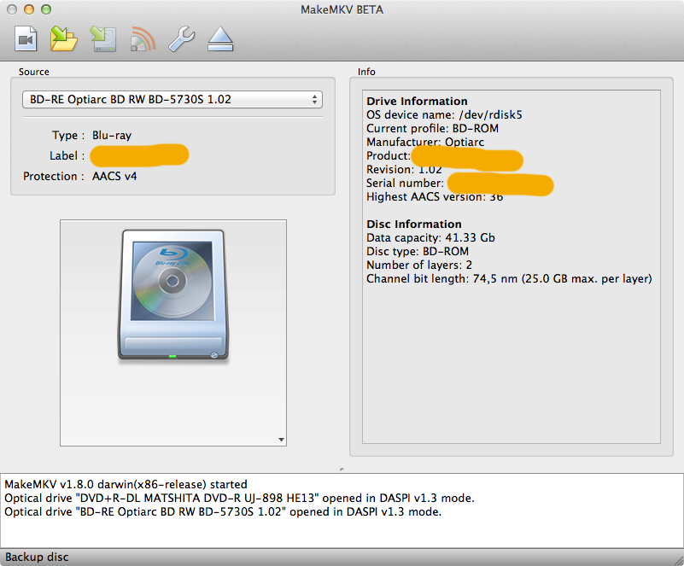The height and width of the screenshot is (566, 684).
Task: Click the BD-RE Optiarc log line
Action: tap(223, 511)
